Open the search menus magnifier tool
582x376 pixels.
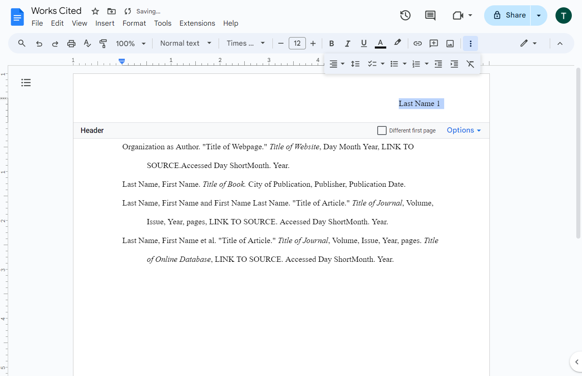pos(22,43)
